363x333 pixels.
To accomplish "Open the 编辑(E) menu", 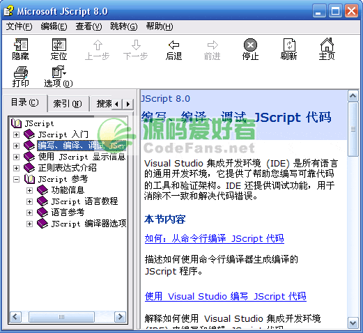I will [54, 26].
